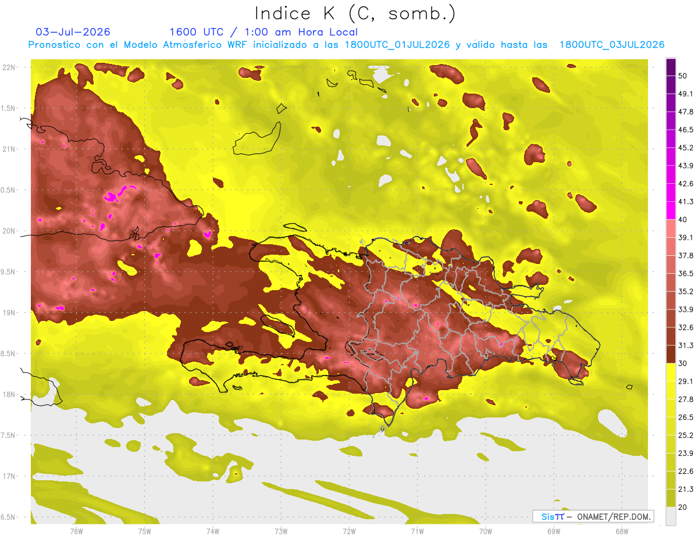Select the light gray legend swatch below 20

coord(671,516)
